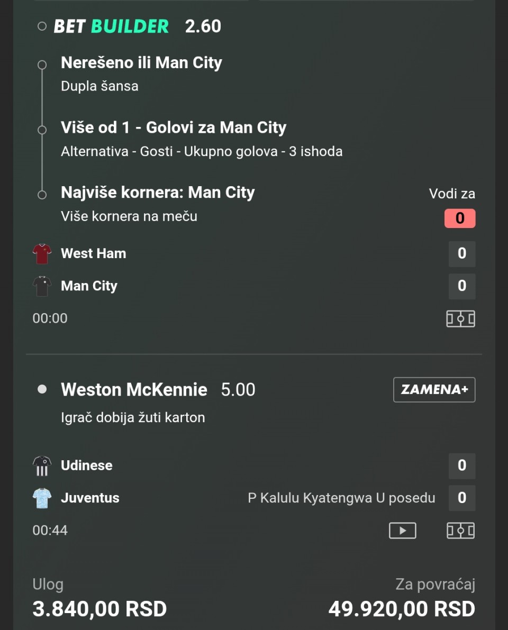Click the Udinese striped jersey icon

pyautogui.click(x=42, y=466)
